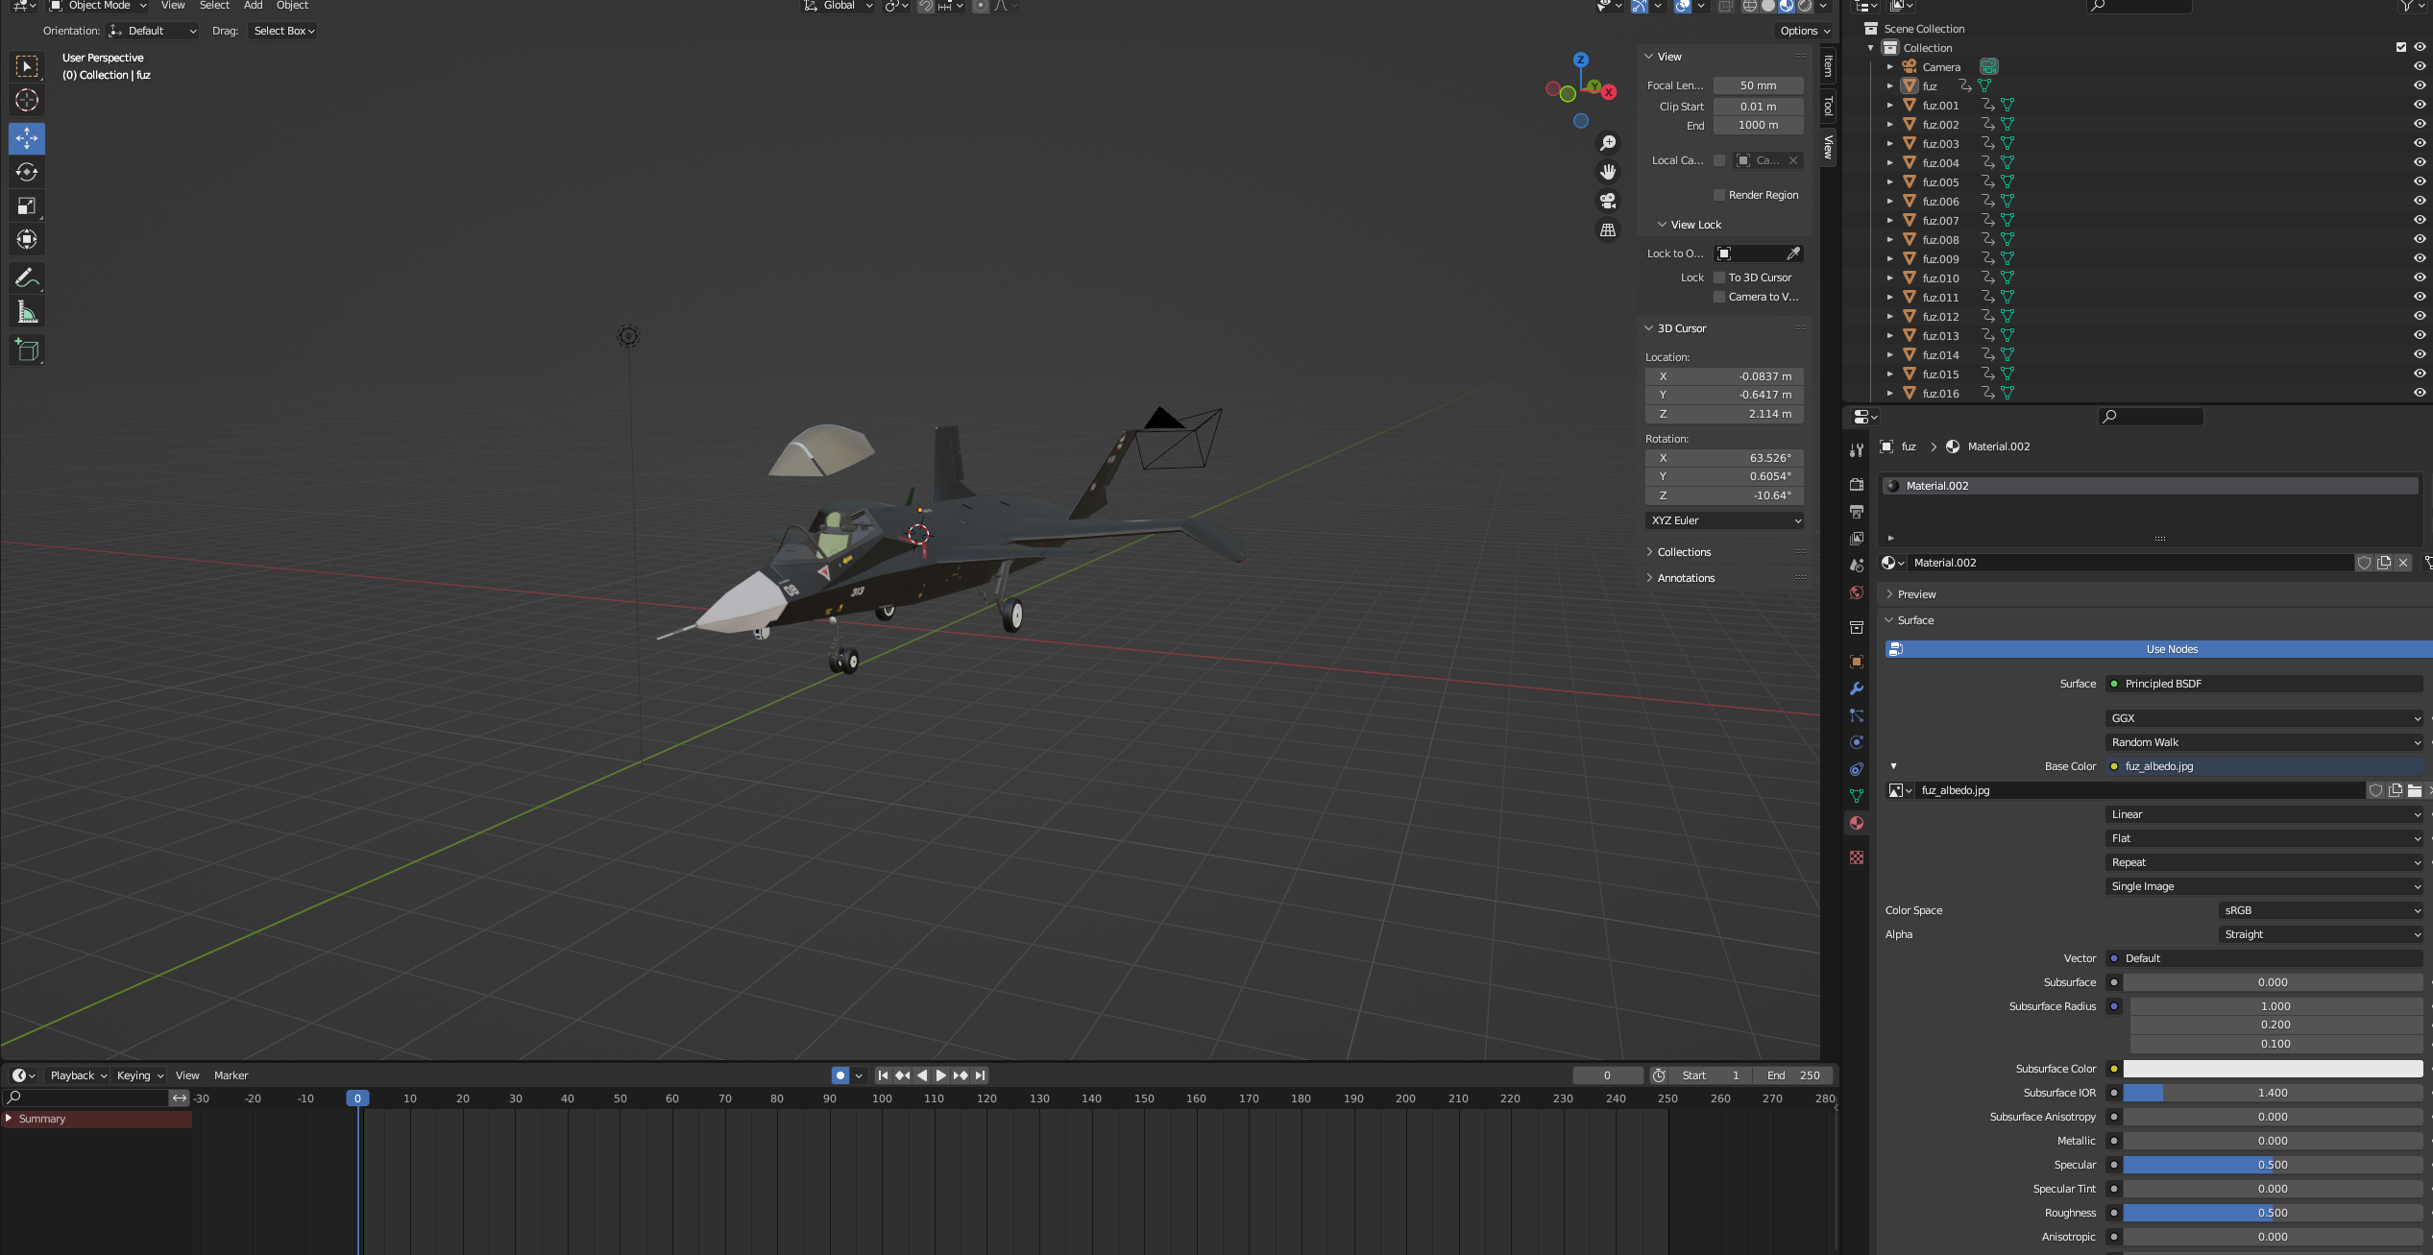Open the Modifiers wrench properties tab
Viewport: 2433px width, 1255px height.
coord(1857,688)
